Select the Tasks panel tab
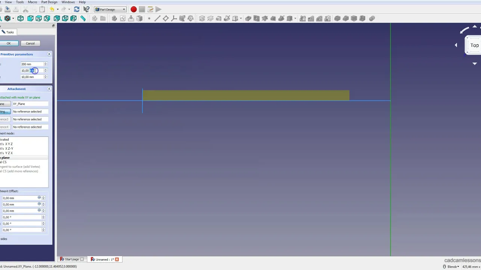The image size is (481, 270). click(x=8, y=32)
